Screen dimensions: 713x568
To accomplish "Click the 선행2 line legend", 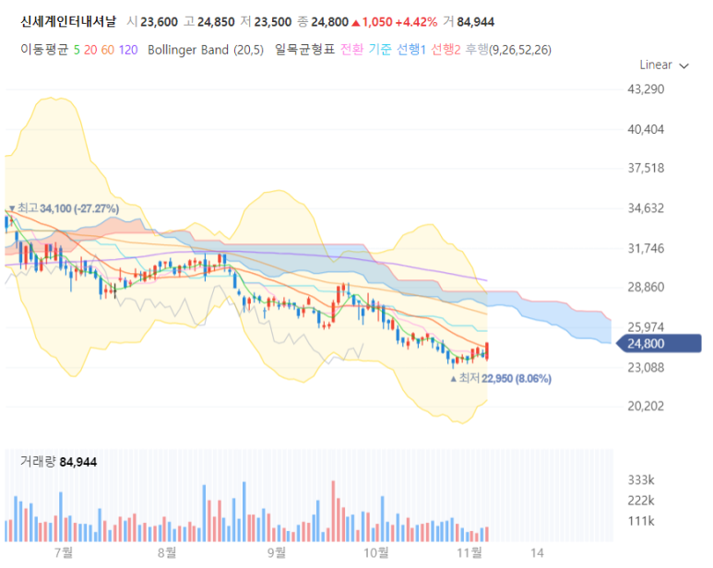I will 446,50.
